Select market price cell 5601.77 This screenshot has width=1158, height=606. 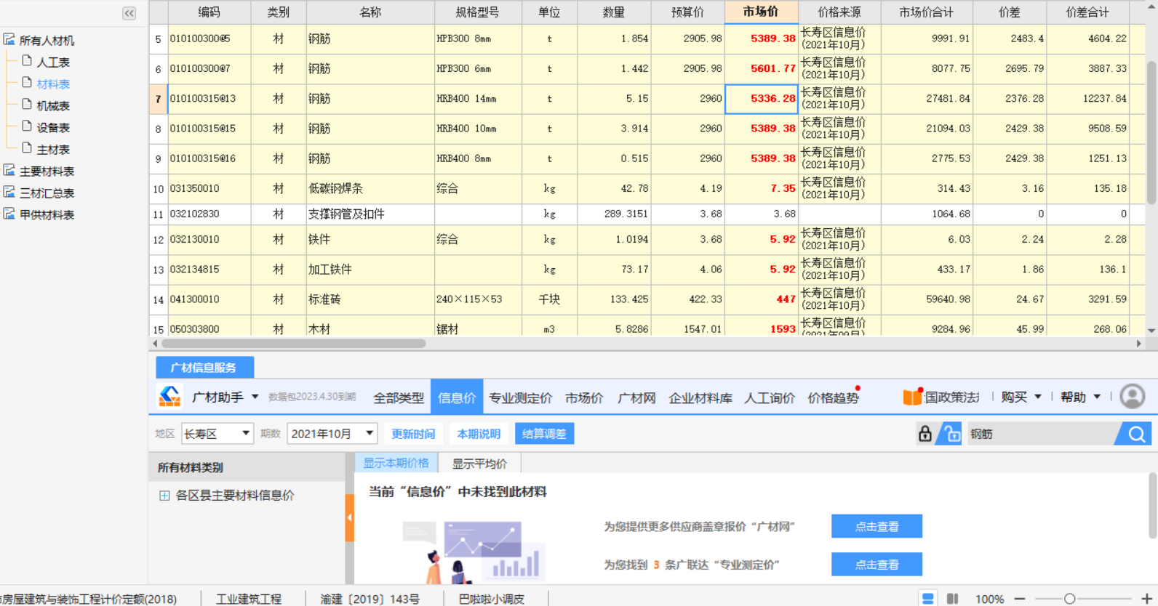pos(762,69)
